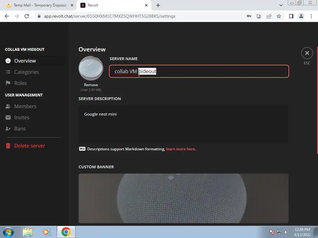This screenshot has width=318, height=238.
Task: Open the Invites management page
Action: (34, 117)
